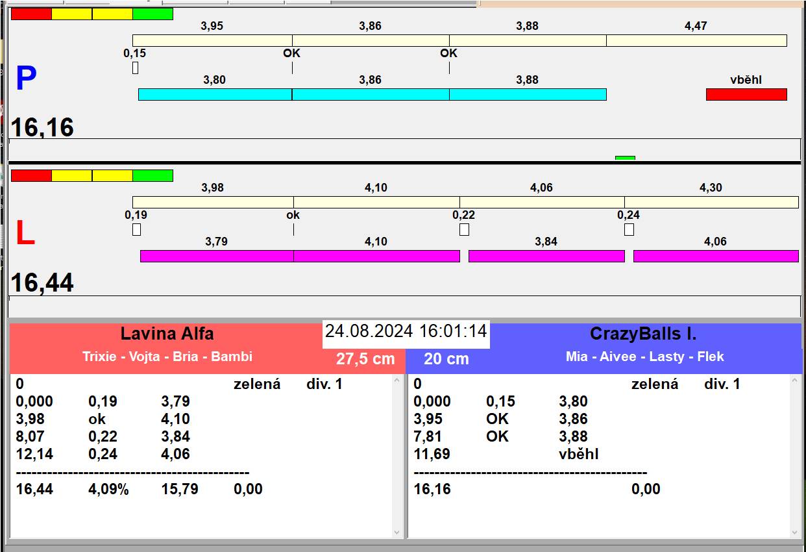Click the 11,69 split in CrazyBalls list
The width and height of the screenshot is (806, 552).
pyautogui.click(x=432, y=454)
